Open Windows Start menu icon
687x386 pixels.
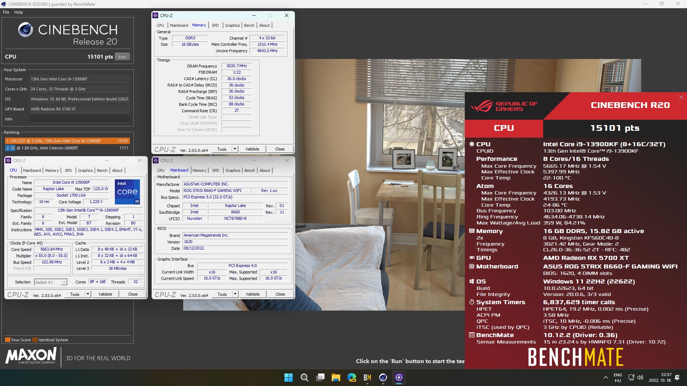click(x=288, y=377)
